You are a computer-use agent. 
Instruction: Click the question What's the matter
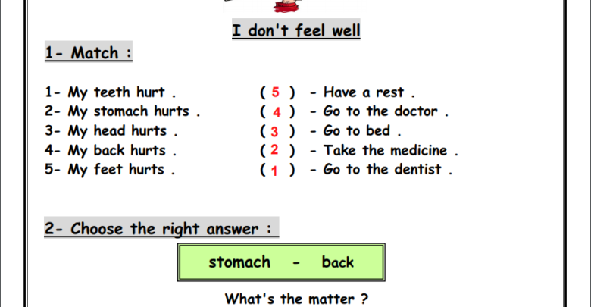pyautogui.click(x=296, y=299)
